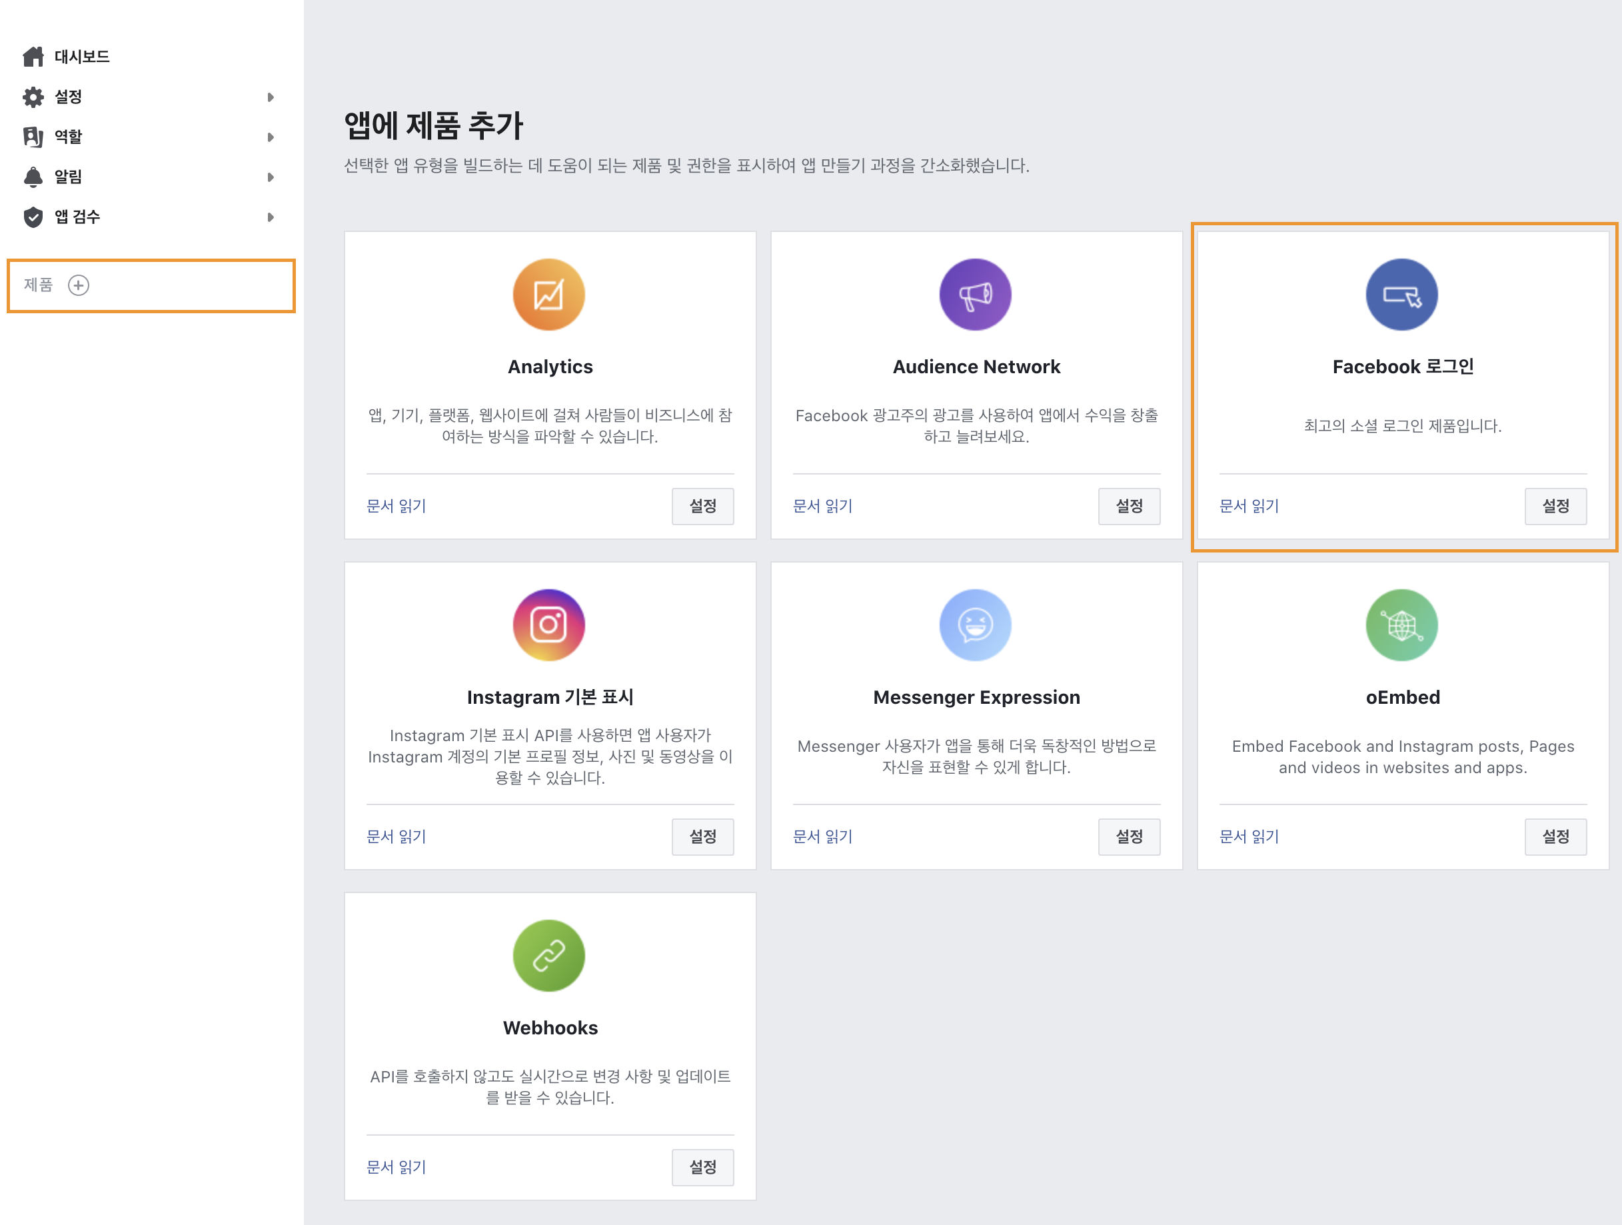
Task: Click 설정 button on Messenger Expression card
Action: click(x=1130, y=837)
